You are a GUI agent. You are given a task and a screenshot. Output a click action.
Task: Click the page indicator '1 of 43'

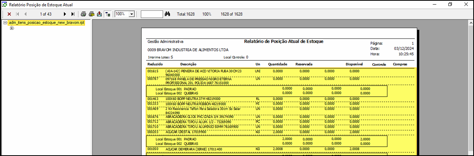[x=46, y=14]
